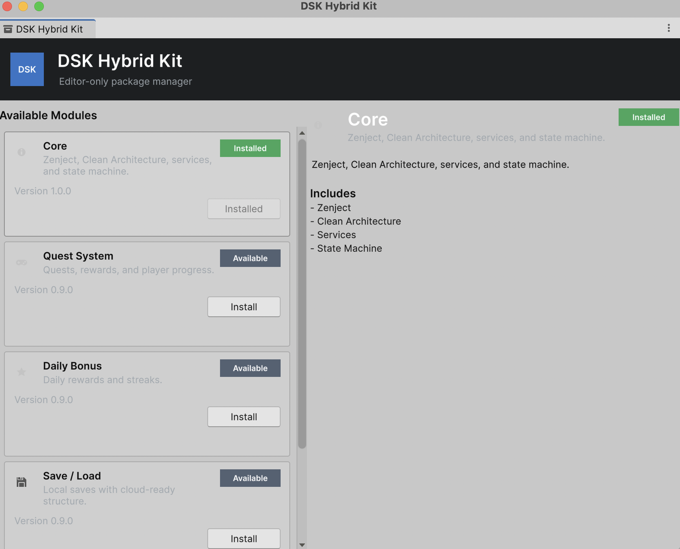Click the '- Services' list entry
The width and height of the screenshot is (680, 549).
coord(333,235)
